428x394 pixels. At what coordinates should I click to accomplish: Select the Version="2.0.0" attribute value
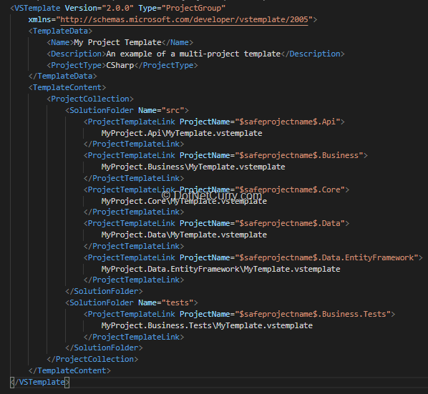(117, 8)
